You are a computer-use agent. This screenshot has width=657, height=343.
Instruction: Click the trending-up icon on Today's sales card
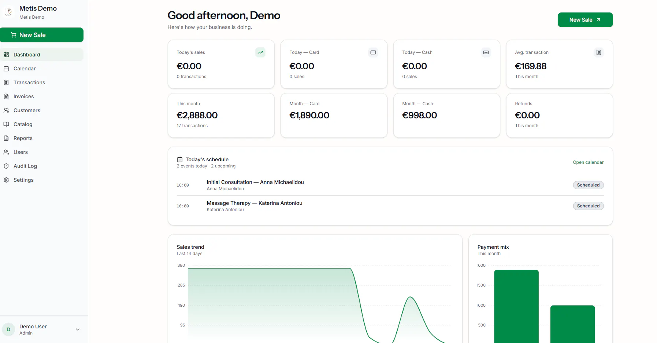260,52
